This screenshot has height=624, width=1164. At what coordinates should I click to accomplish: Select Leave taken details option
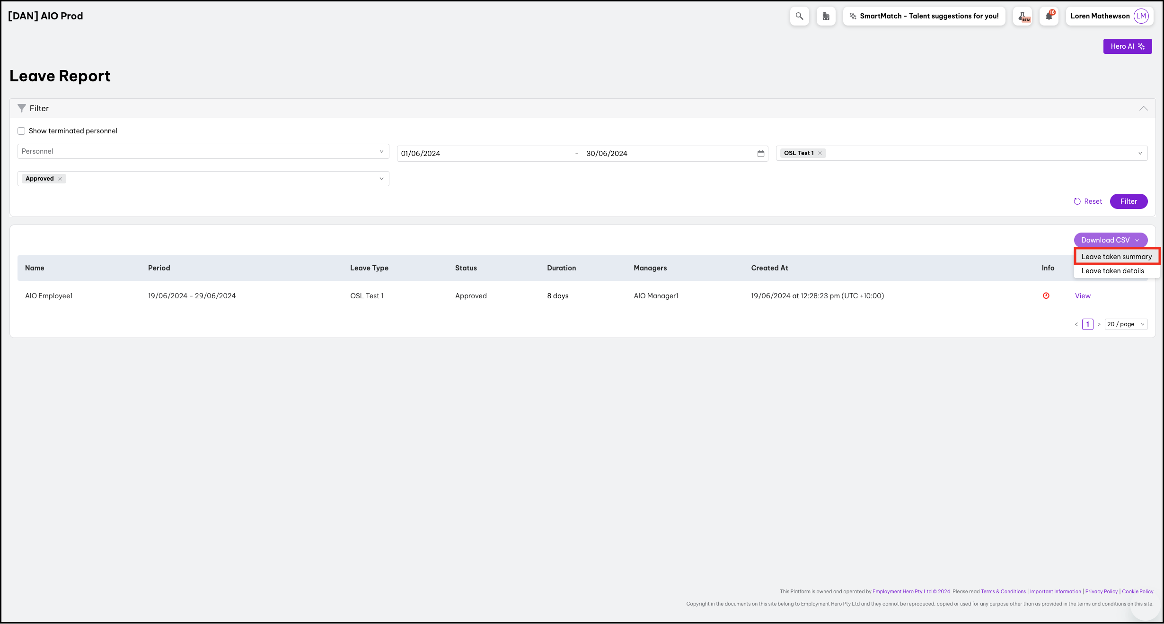point(1112,271)
